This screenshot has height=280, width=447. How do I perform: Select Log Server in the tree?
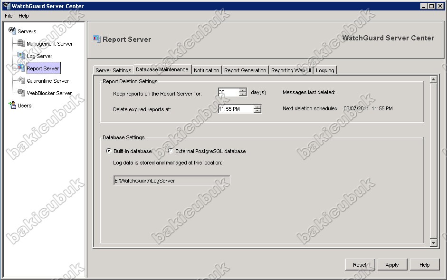39,56
